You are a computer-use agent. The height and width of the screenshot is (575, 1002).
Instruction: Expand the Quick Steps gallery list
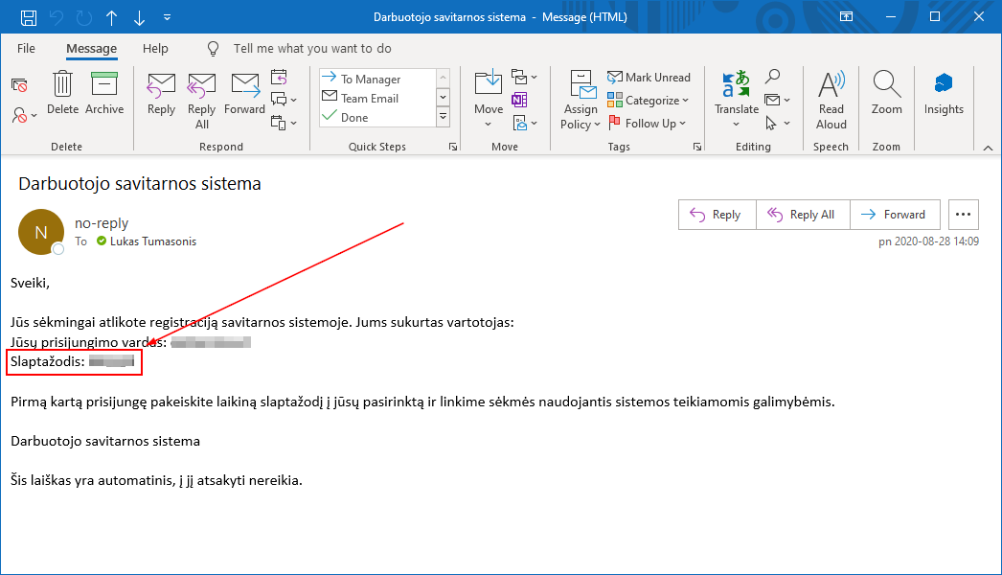click(443, 117)
